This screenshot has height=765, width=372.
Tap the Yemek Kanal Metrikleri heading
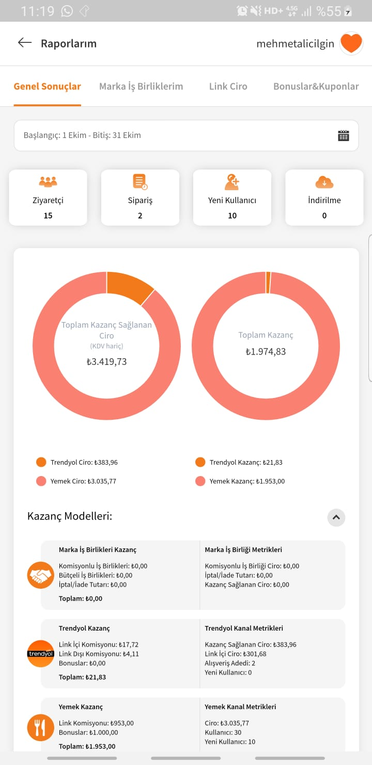pyautogui.click(x=240, y=707)
